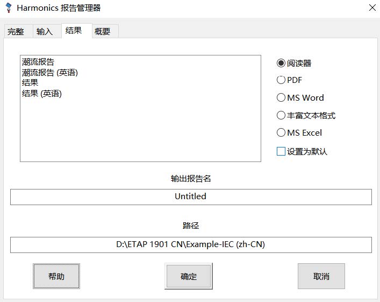380x302 pixels.
Task: Highlight the 结果 (英语) list item
Action: click(42, 94)
